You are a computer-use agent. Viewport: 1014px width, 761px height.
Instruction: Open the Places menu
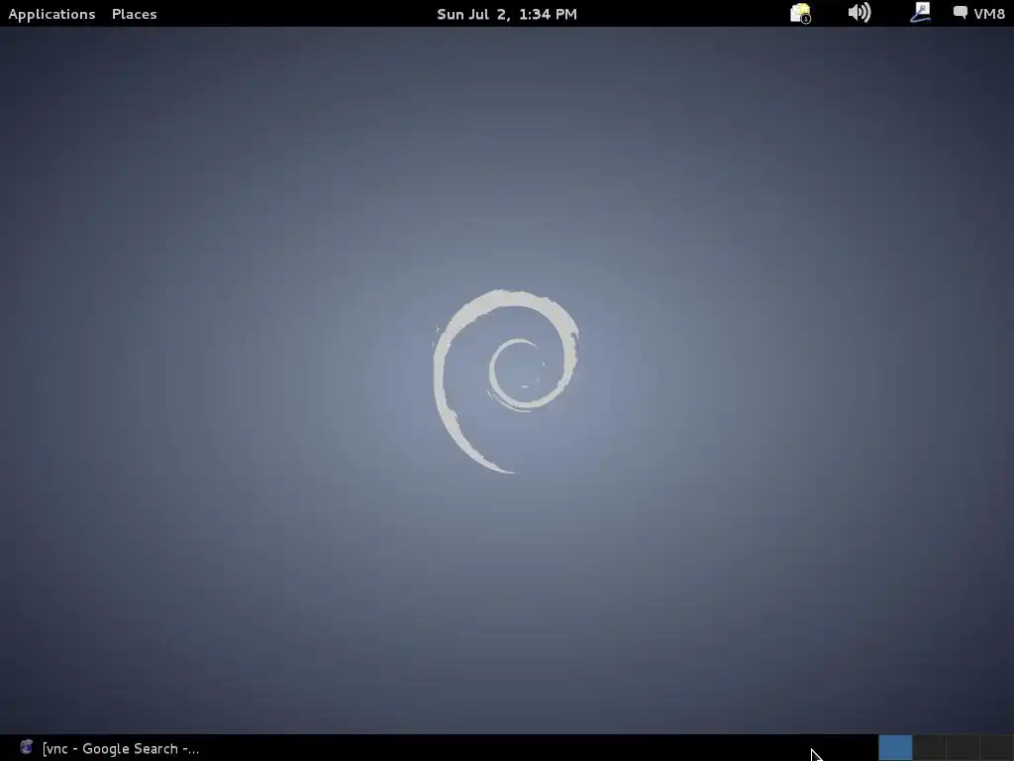(135, 14)
